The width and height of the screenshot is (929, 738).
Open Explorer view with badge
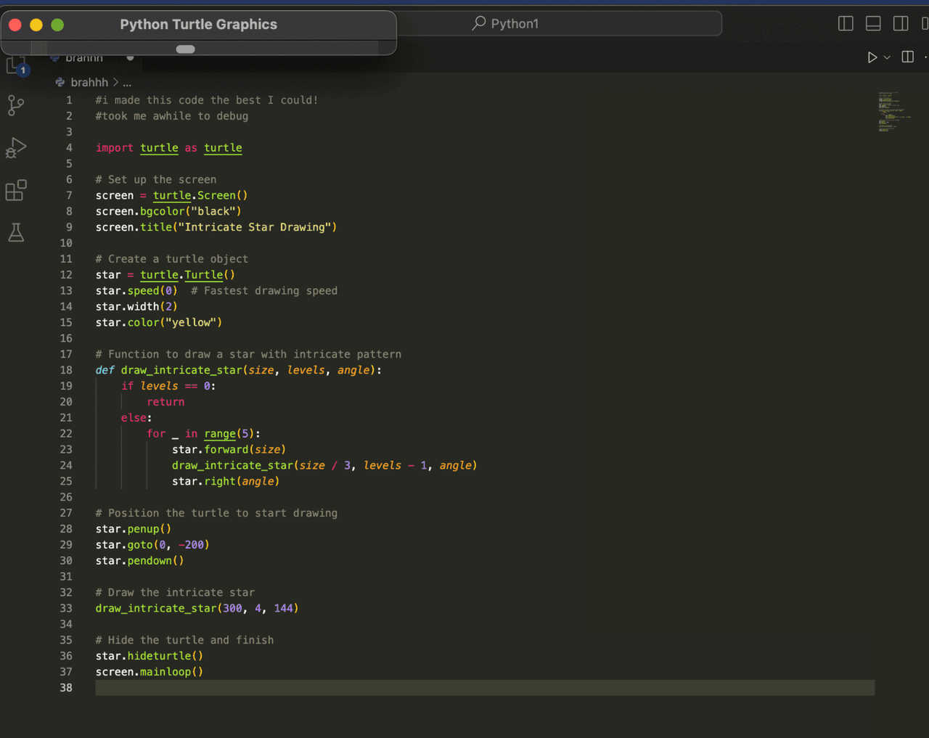17,67
